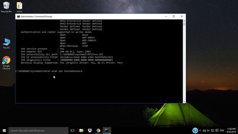Click the Administrator: Command Prompt window title
Screen dimensions: 238x134
[x=36, y=16]
